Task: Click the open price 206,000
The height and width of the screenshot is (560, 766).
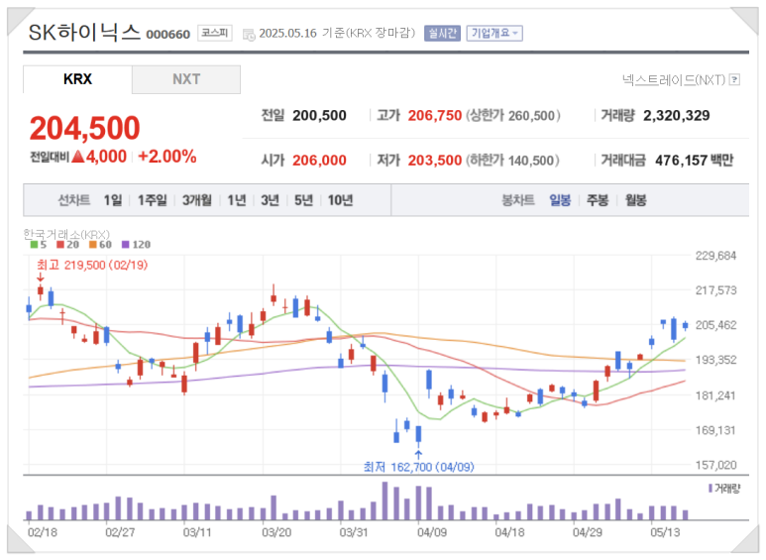Action: (x=319, y=161)
